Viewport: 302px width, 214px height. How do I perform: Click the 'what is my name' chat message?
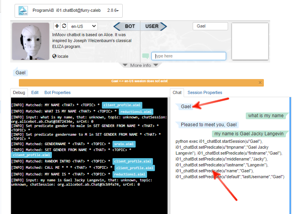tap(266, 116)
